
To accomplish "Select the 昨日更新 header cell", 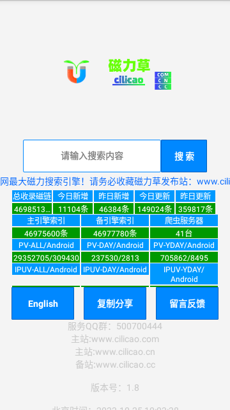I will pyautogui.click(x=195, y=196).
